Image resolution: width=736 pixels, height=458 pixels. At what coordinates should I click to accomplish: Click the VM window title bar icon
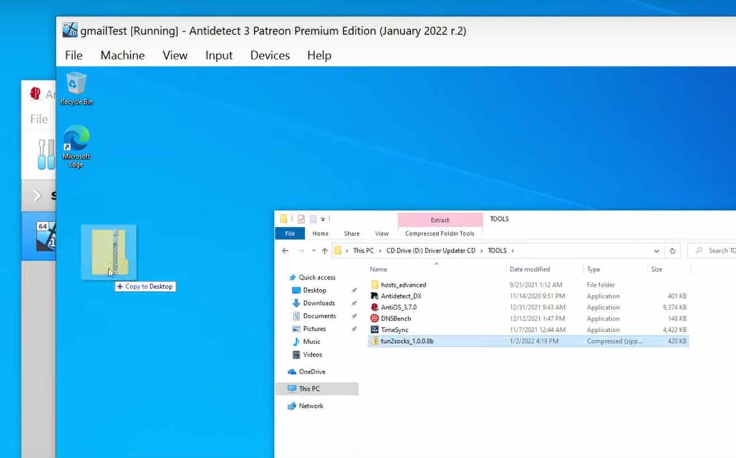[70, 30]
